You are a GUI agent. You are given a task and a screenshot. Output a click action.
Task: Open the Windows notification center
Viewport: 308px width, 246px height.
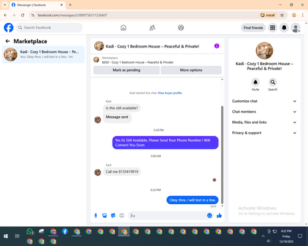click(x=300, y=236)
